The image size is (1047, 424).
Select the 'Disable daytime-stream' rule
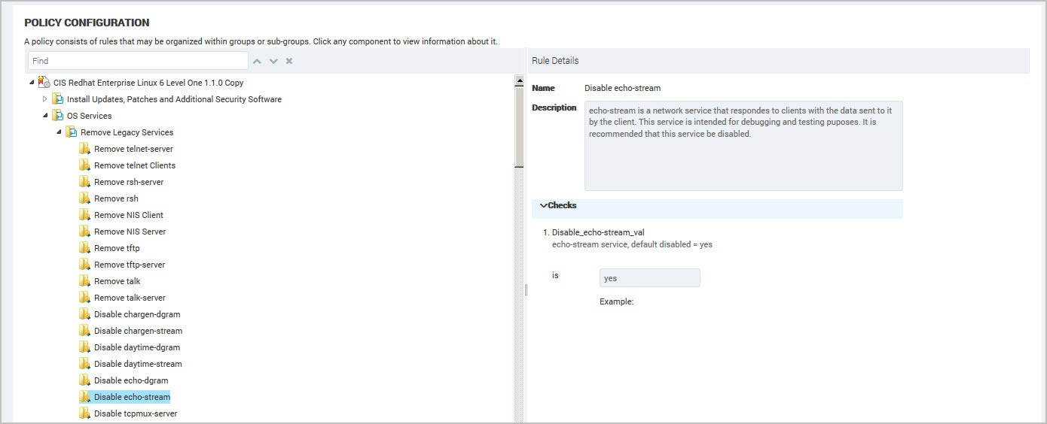(x=138, y=364)
